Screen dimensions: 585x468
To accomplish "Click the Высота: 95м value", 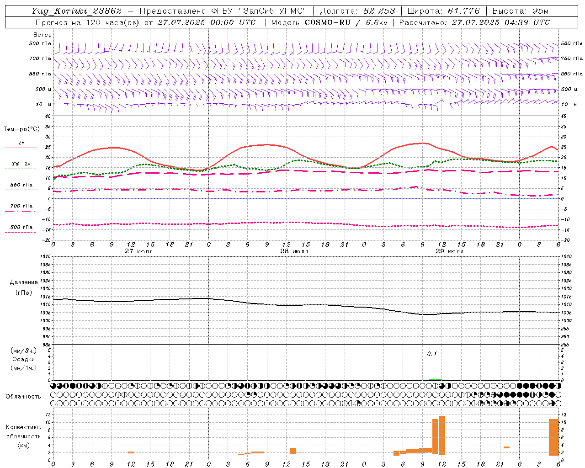I will point(521,11).
